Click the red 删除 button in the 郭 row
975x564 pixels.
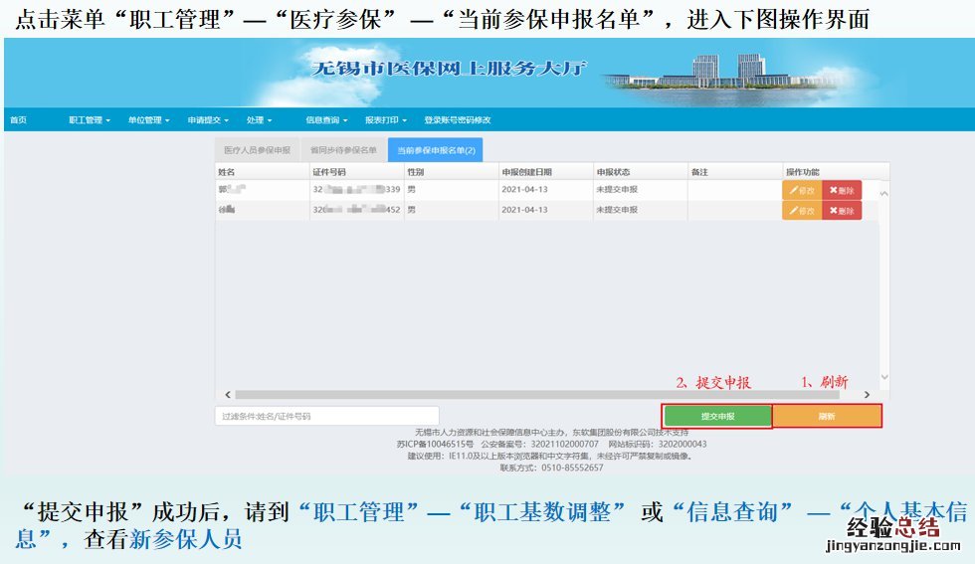[x=842, y=190]
